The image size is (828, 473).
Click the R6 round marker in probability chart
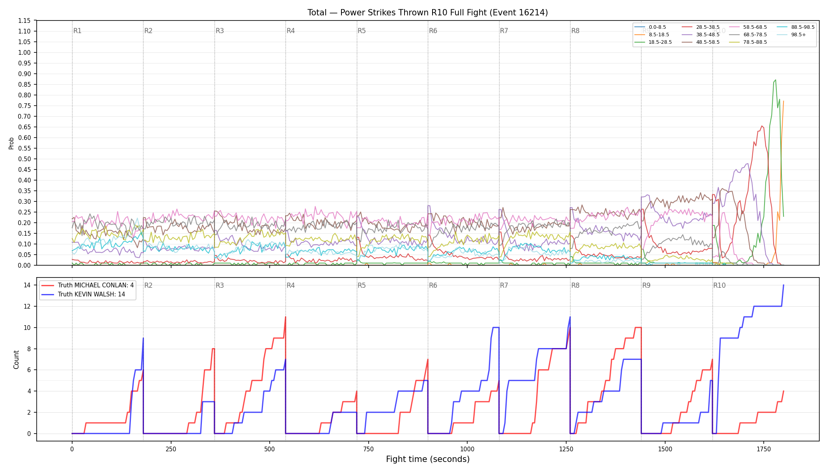(433, 31)
